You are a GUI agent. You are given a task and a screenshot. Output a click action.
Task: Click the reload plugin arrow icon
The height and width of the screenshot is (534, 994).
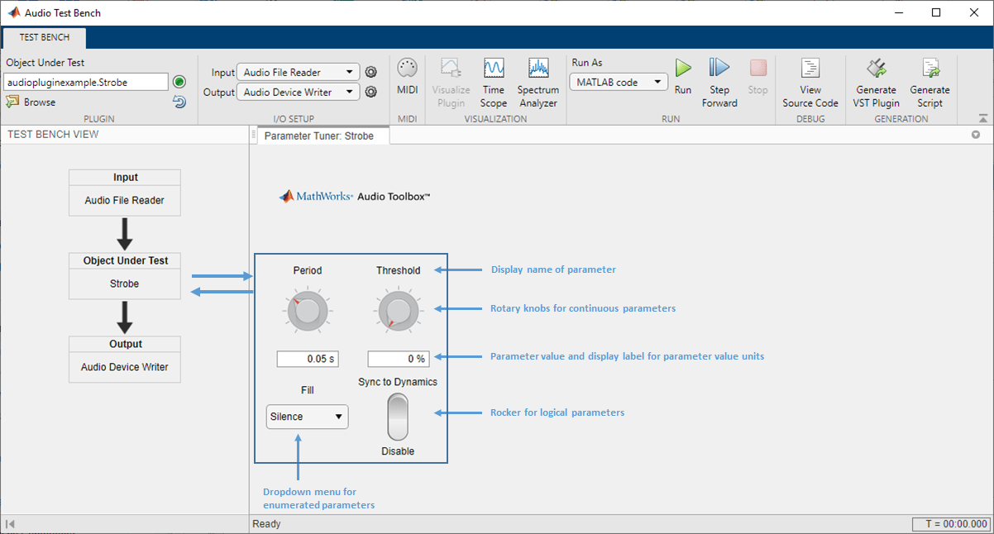click(x=179, y=102)
